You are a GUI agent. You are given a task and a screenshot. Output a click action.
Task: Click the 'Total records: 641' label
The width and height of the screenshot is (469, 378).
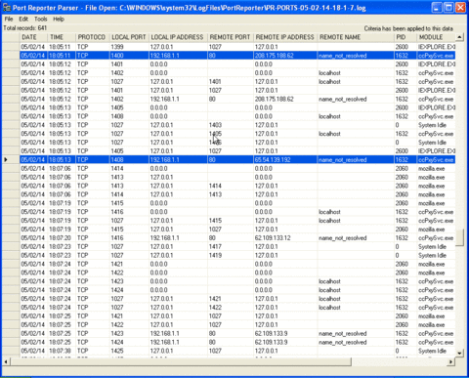tap(25, 28)
